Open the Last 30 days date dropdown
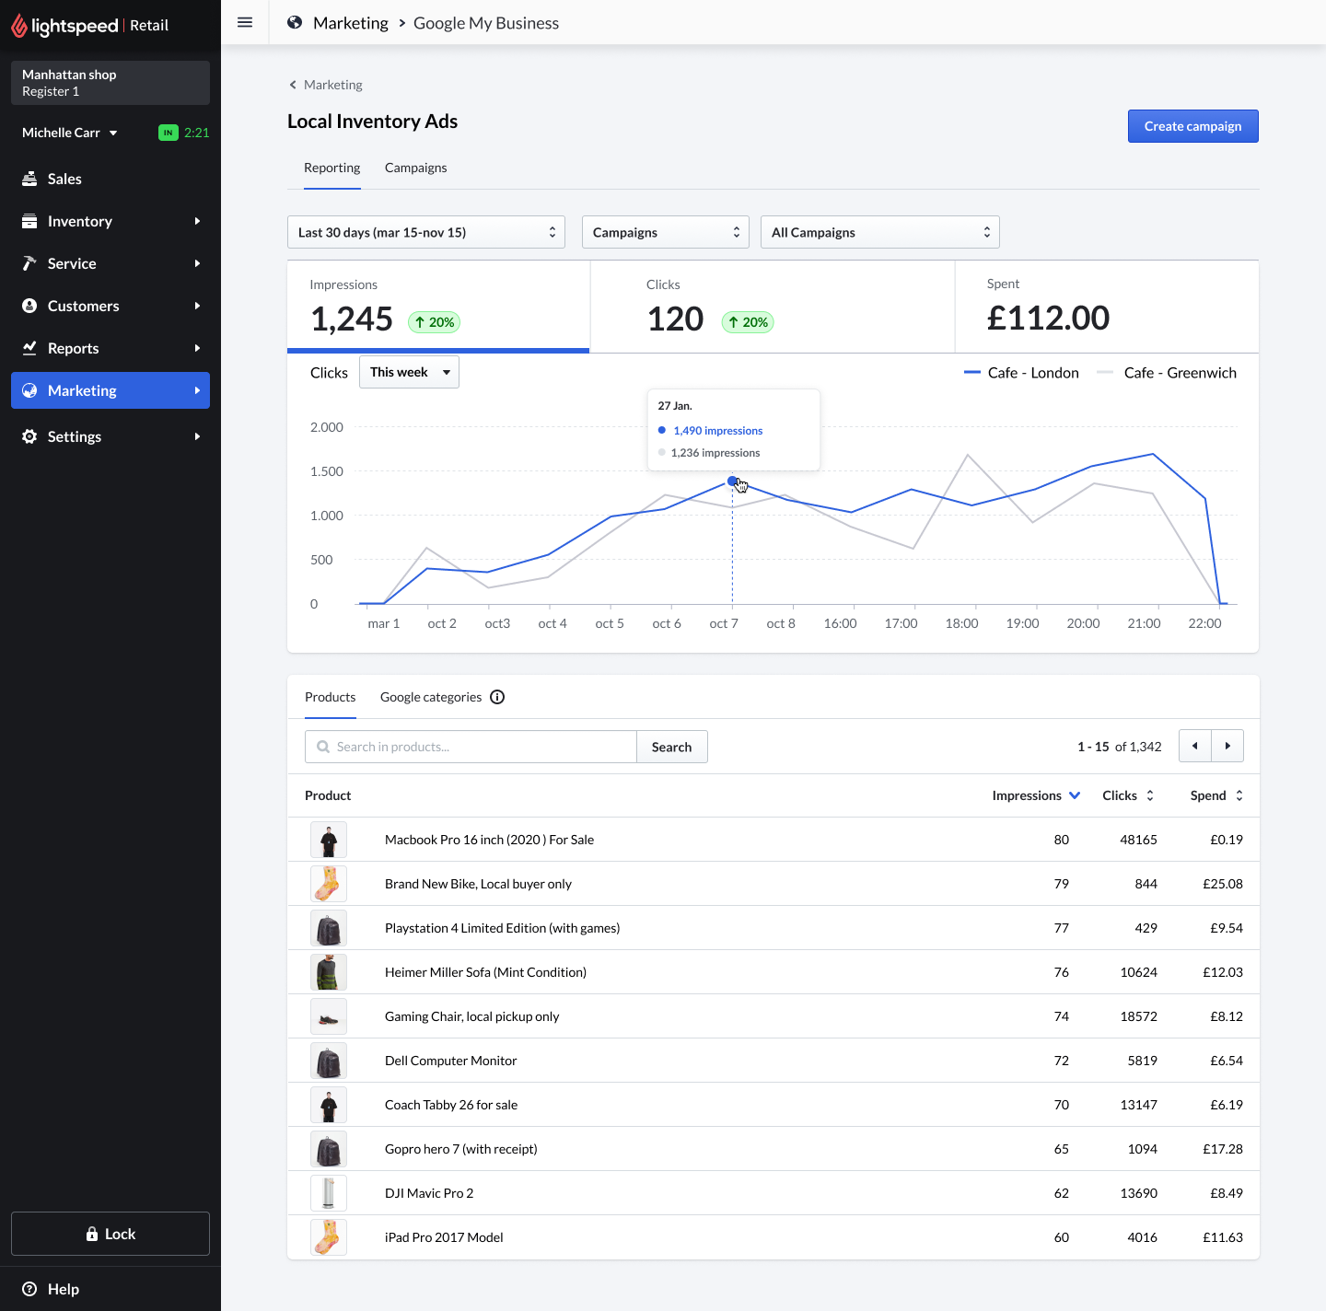Image resolution: width=1326 pixels, height=1311 pixels. (x=426, y=232)
